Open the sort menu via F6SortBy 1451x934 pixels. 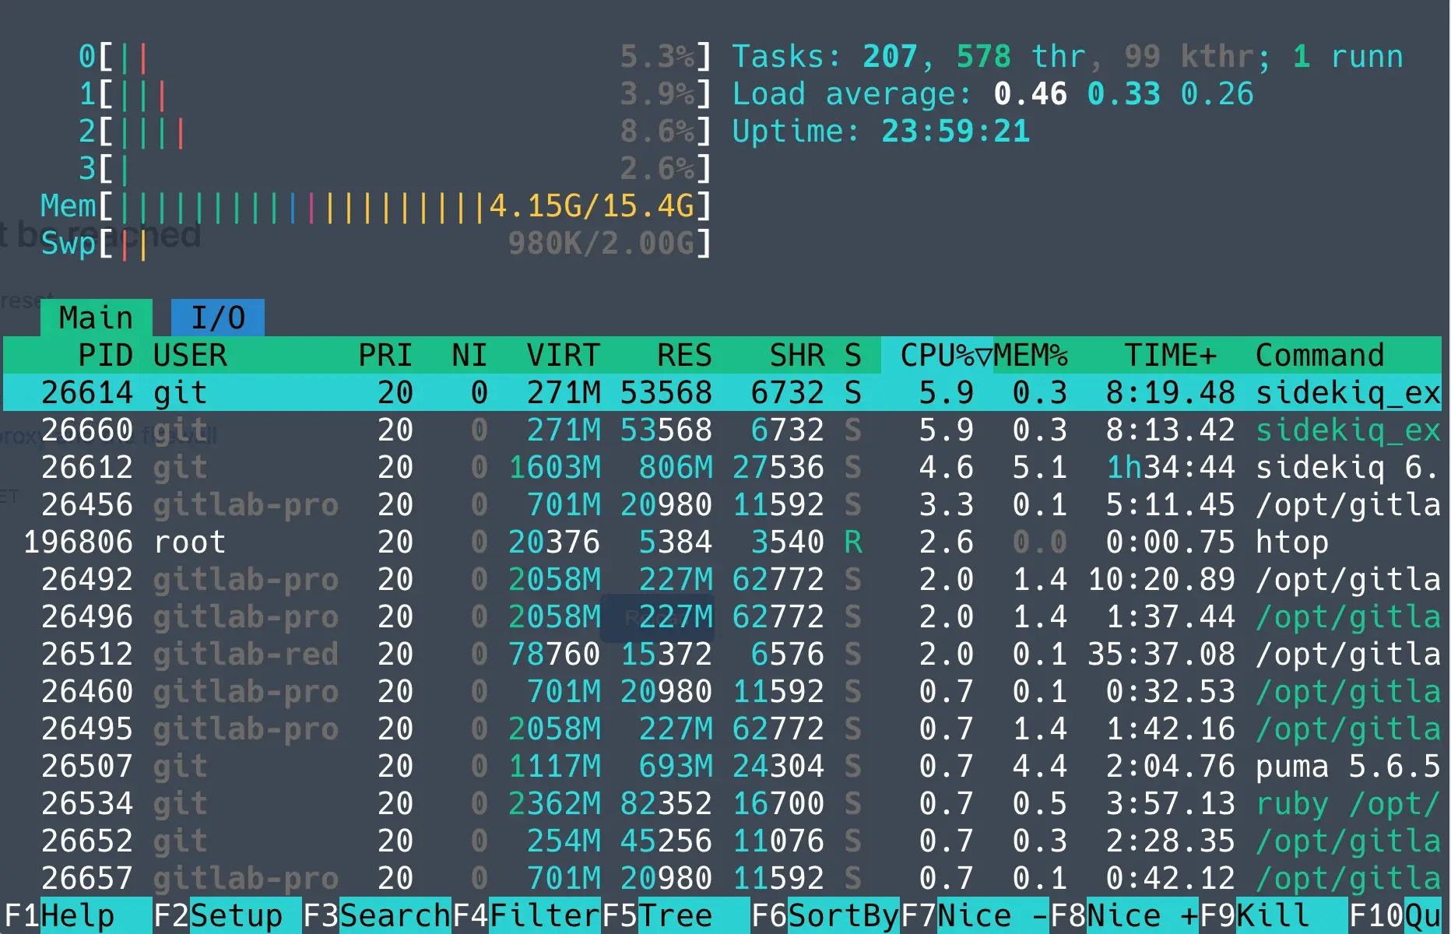click(x=825, y=915)
